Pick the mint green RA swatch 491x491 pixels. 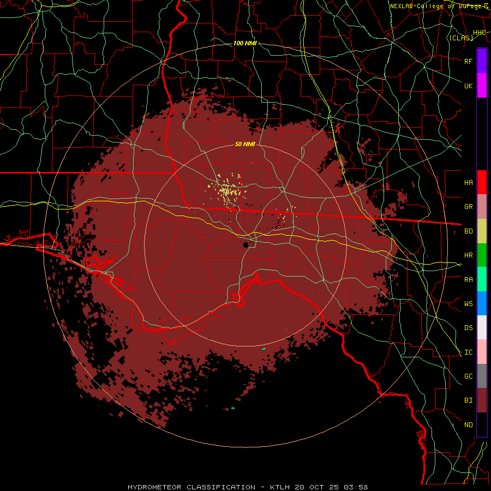[x=482, y=279]
